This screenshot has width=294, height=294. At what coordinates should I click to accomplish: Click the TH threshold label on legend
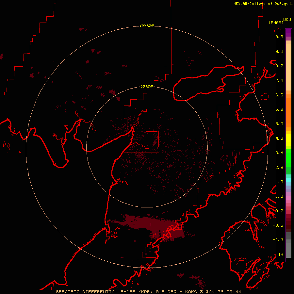[x=281, y=254]
